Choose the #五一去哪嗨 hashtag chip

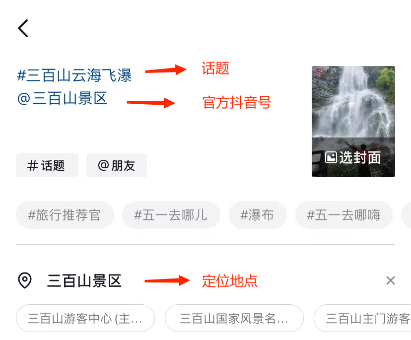(344, 215)
